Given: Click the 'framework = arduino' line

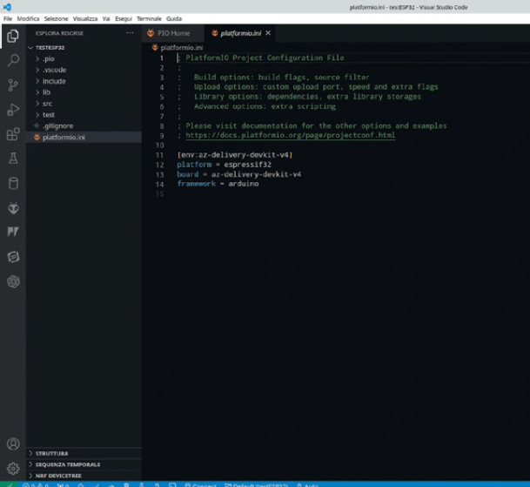Looking at the screenshot, I should [x=218, y=184].
